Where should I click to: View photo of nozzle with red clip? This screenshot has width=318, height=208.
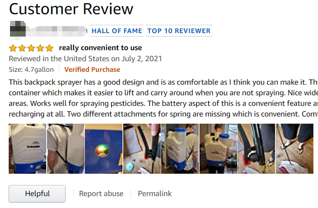pos(256,148)
